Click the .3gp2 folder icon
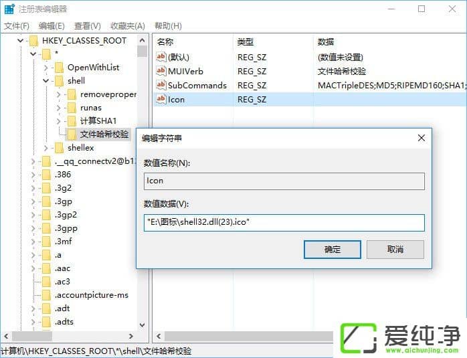 click(46, 215)
